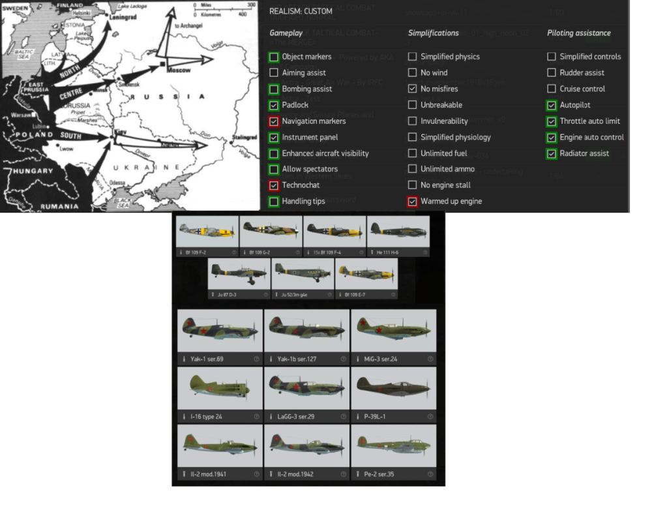Enable the Unlimited fuel option
This screenshot has height=514, width=652.
(x=412, y=153)
